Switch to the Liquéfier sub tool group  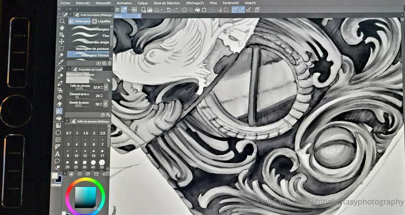tap(102, 21)
